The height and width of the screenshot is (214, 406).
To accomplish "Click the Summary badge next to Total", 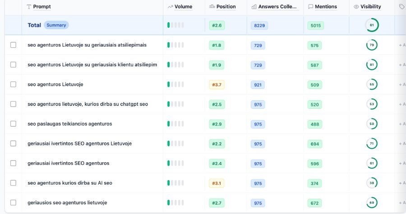I will 56,25.
